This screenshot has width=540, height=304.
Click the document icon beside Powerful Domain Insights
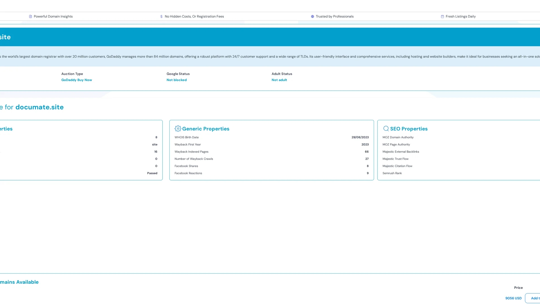point(30,17)
